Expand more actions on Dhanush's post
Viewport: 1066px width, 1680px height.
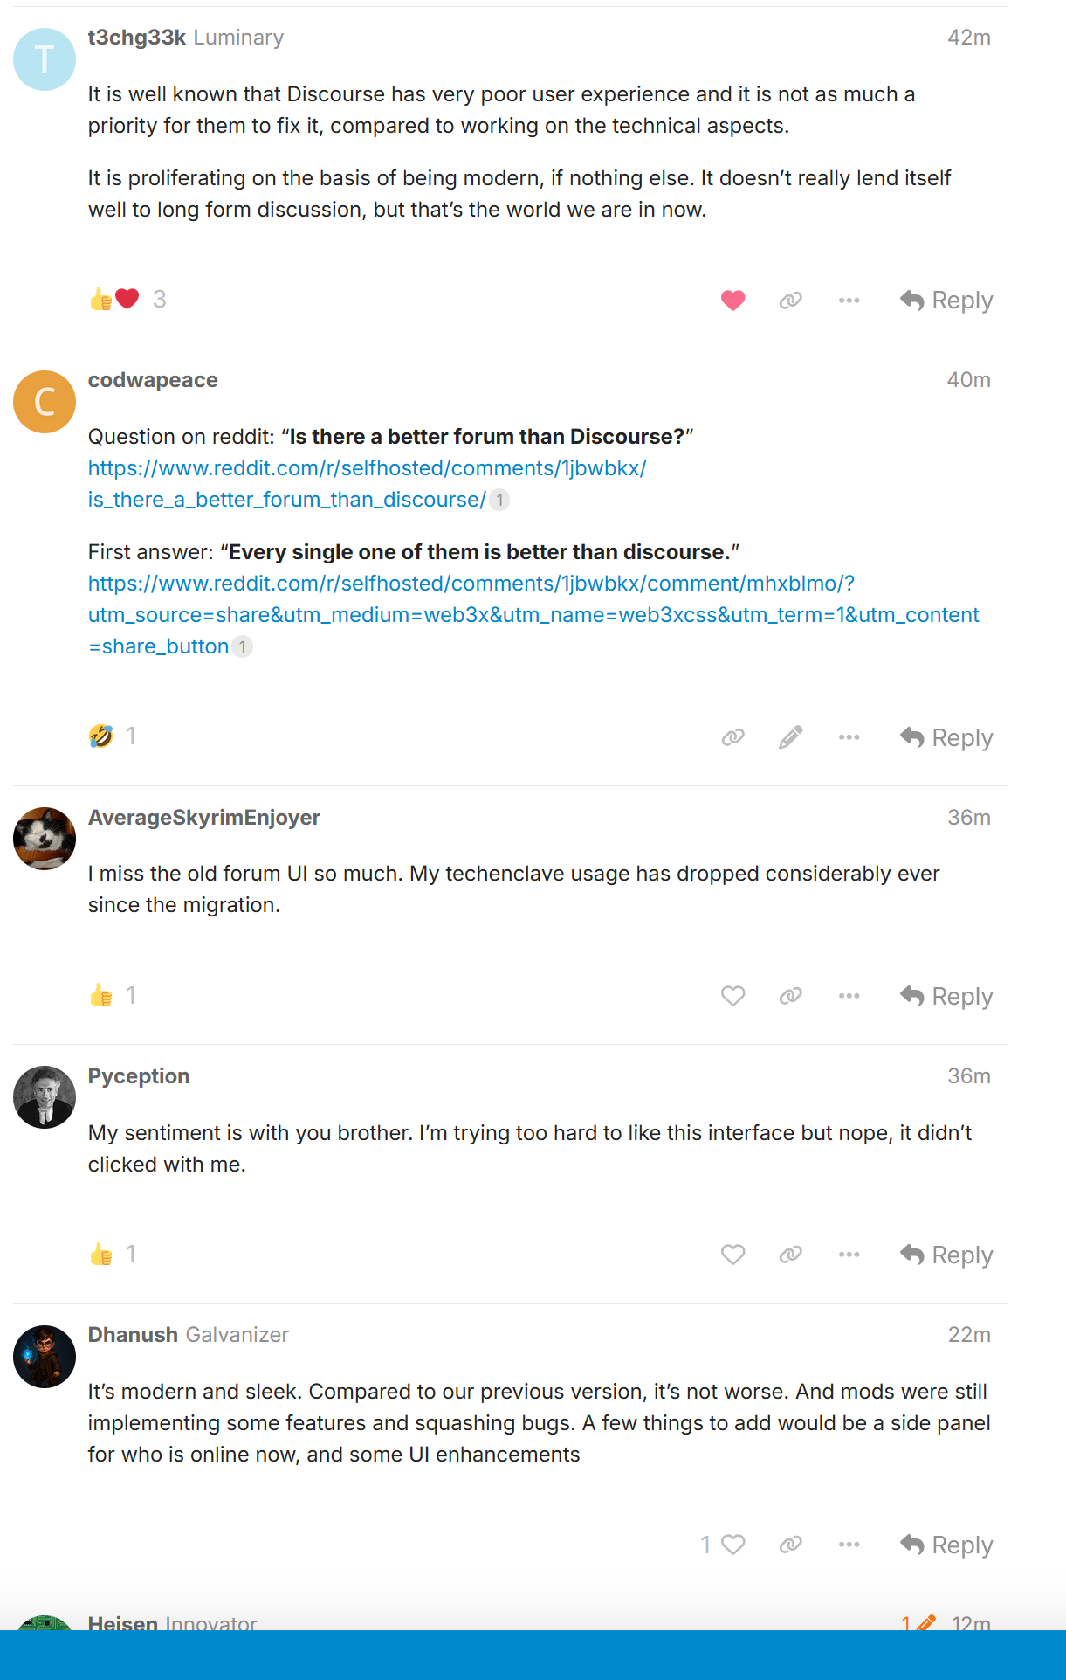click(849, 1545)
